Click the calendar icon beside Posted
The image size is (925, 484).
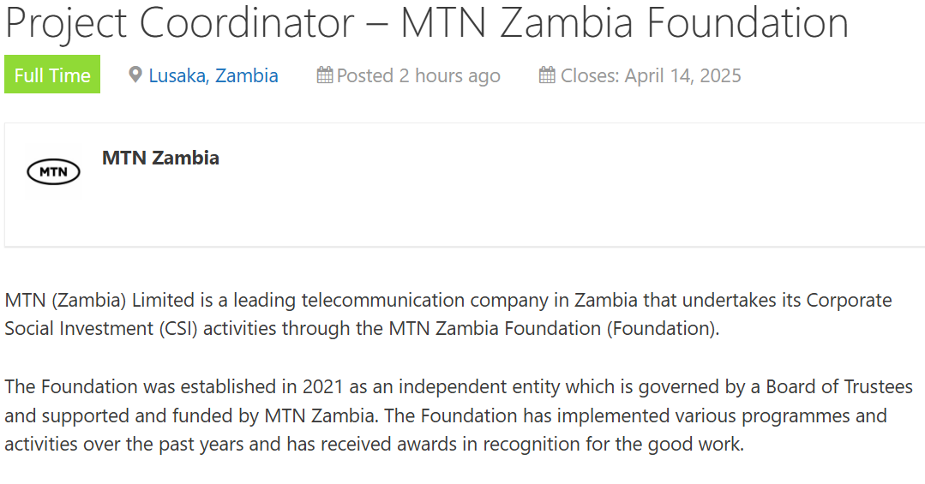pos(324,75)
